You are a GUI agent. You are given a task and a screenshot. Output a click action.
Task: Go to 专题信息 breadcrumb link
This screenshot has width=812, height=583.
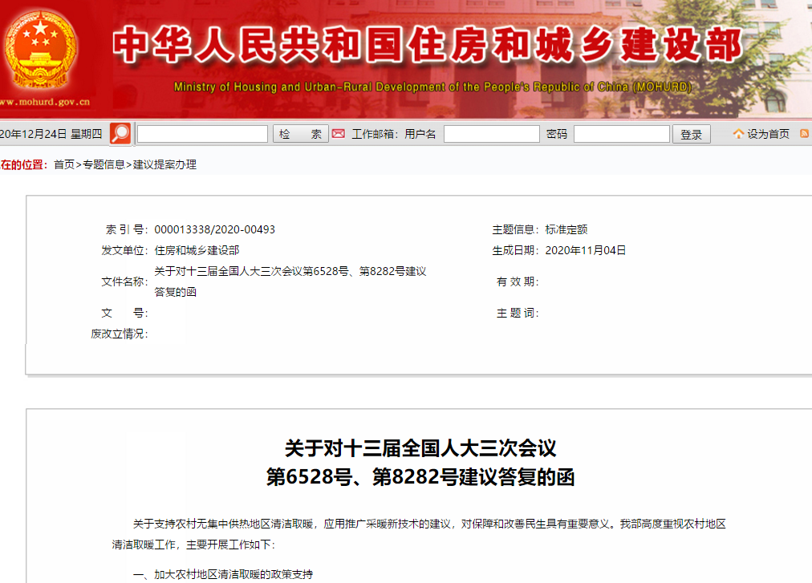(104, 164)
